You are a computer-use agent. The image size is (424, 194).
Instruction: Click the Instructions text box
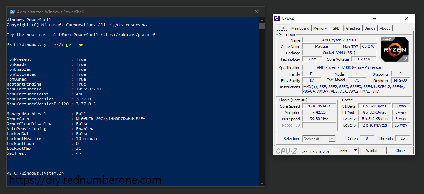(x=356, y=89)
